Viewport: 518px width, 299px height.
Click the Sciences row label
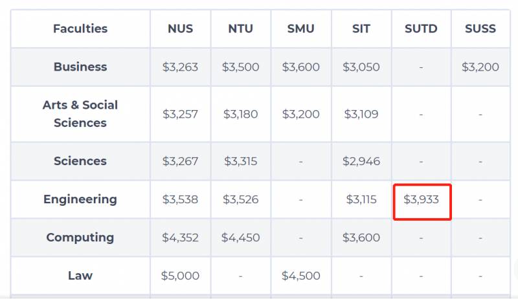coord(80,161)
